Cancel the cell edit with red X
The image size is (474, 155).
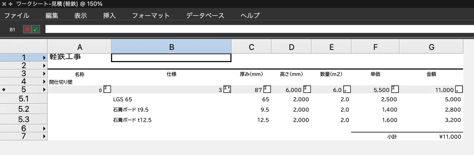[27, 30]
